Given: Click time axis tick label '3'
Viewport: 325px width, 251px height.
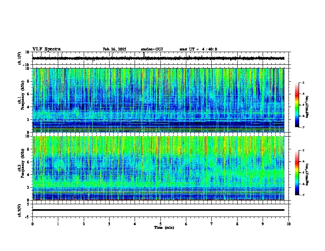Looking at the screenshot, I should tap(109, 224).
